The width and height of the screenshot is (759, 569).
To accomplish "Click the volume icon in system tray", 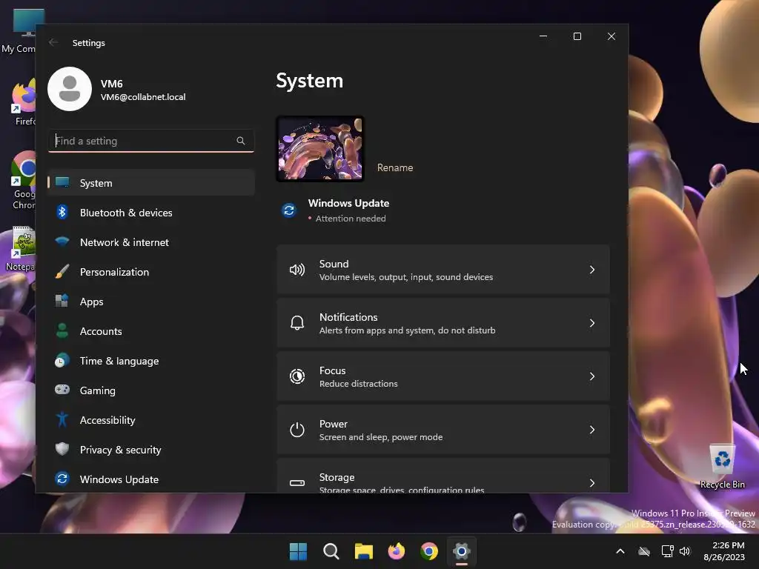I will (x=685, y=551).
